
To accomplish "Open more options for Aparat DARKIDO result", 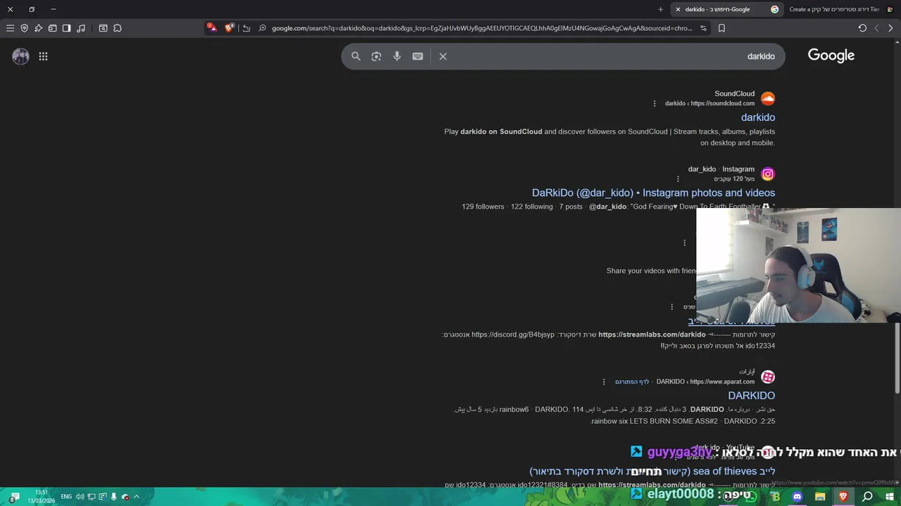I will pyautogui.click(x=603, y=382).
